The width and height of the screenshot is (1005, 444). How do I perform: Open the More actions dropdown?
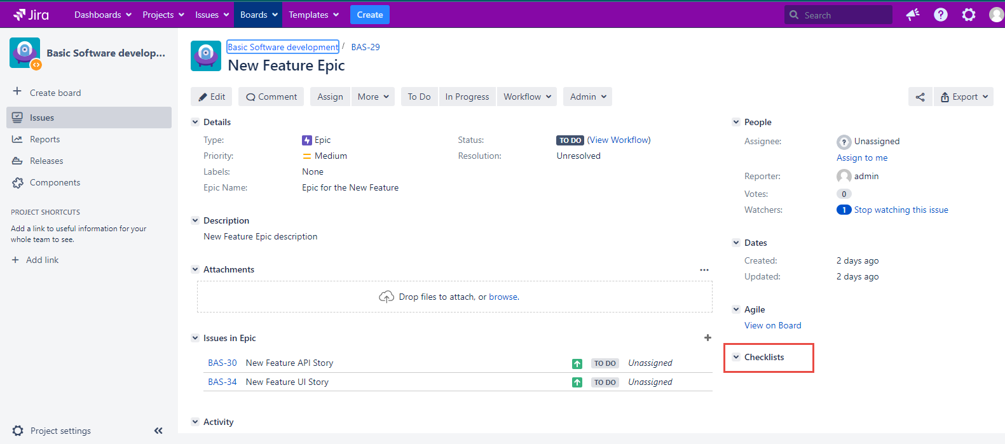tap(373, 97)
